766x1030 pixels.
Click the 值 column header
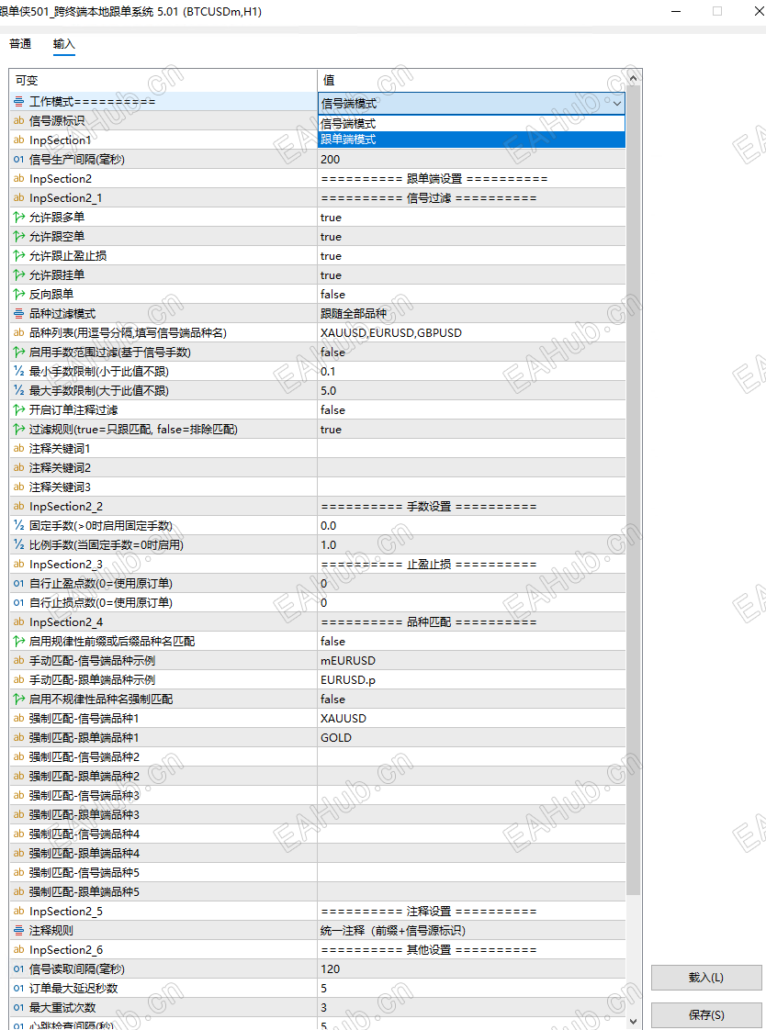(x=471, y=80)
